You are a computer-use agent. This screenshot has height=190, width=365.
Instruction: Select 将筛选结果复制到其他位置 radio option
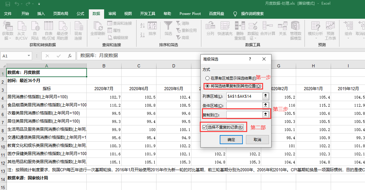point(233,86)
